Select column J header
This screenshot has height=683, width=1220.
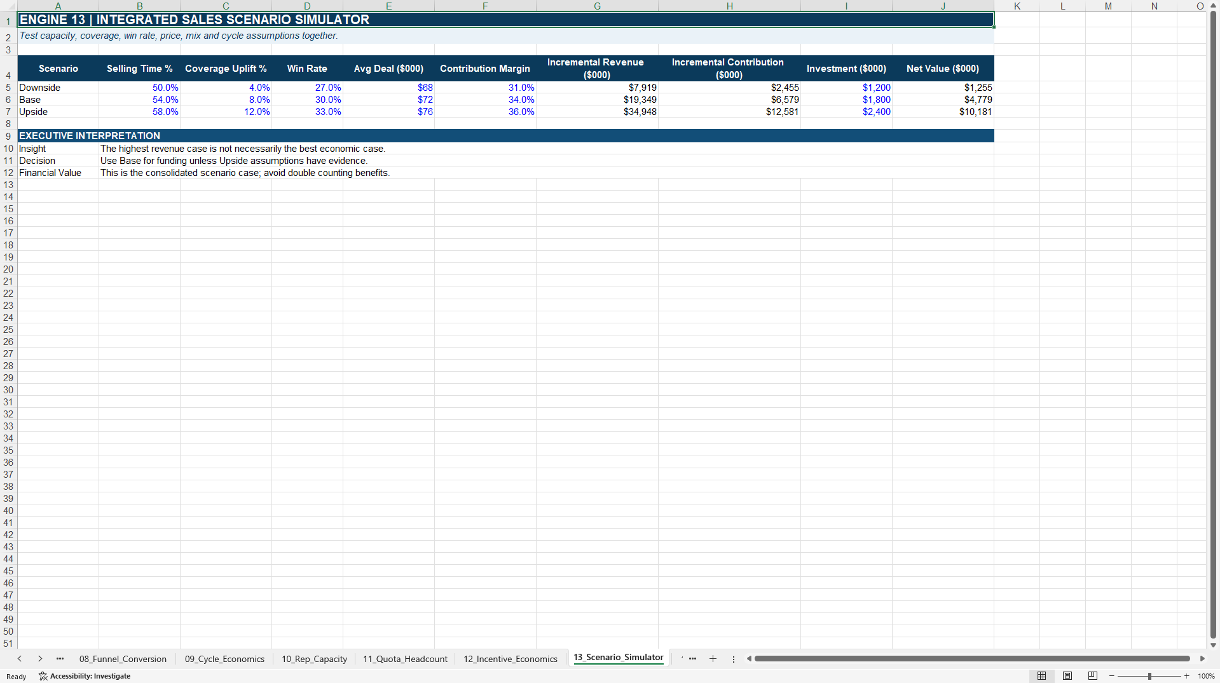click(x=943, y=6)
